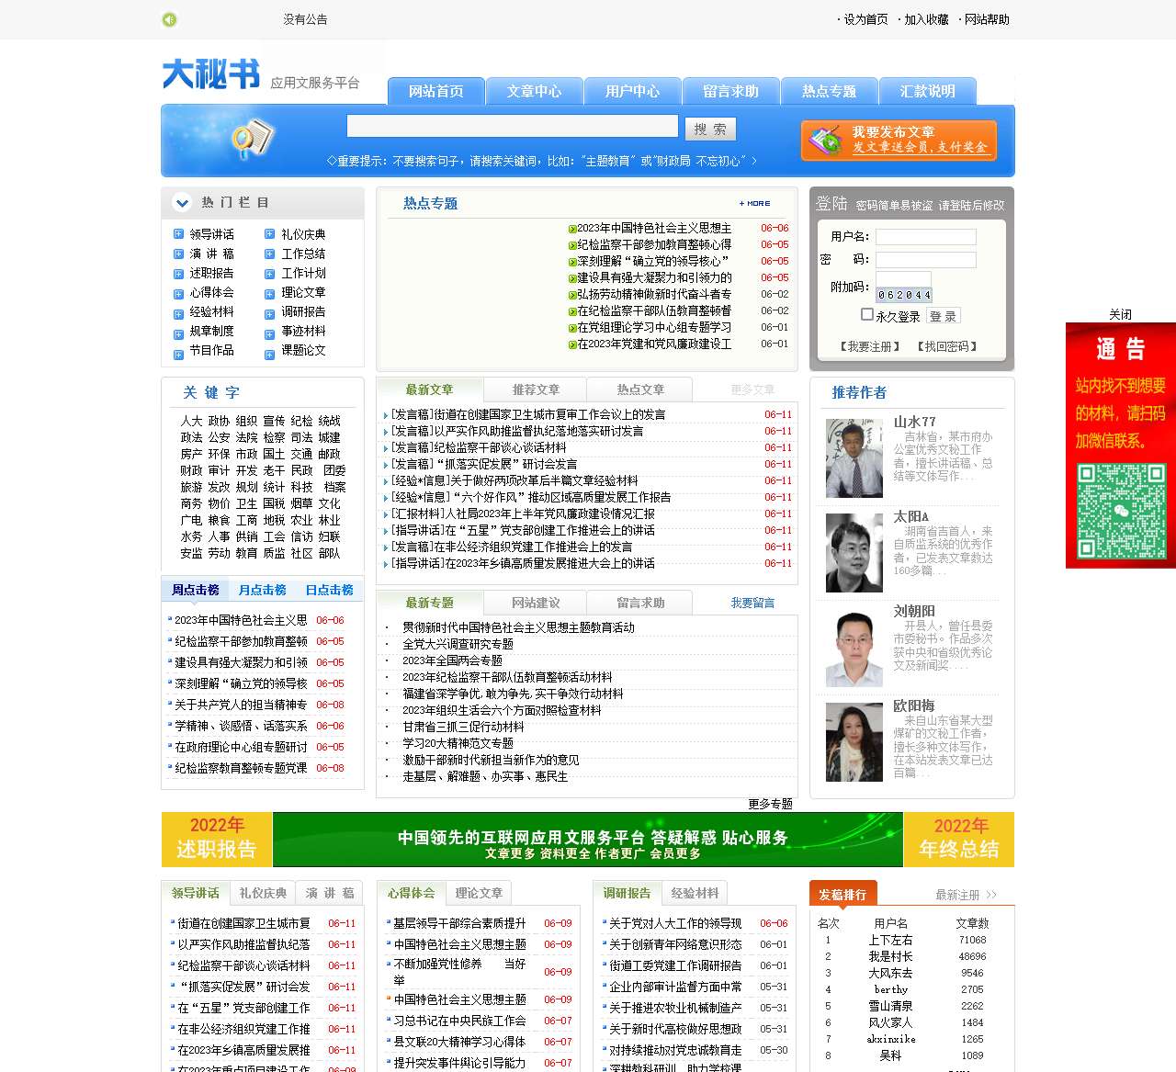The image size is (1176, 1072).
Task: Open the 热点专题 navigation tab
Action: click(x=830, y=92)
